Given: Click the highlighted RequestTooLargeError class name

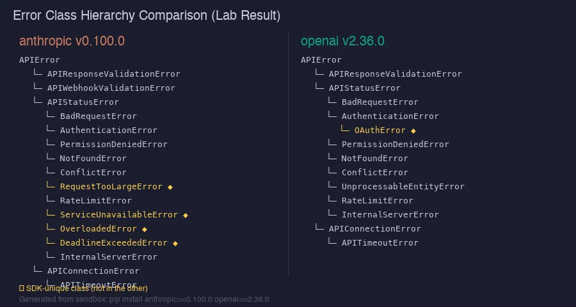Looking at the screenshot, I should point(111,187).
